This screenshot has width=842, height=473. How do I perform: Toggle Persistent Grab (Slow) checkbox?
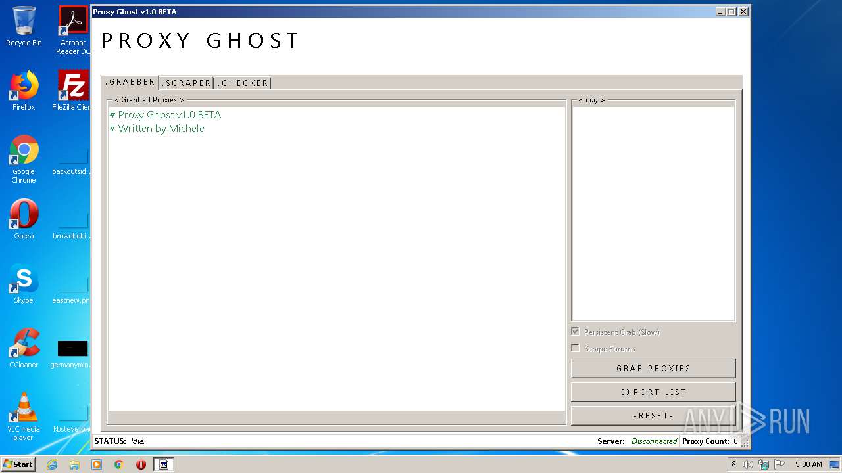click(x=575, y=332)
